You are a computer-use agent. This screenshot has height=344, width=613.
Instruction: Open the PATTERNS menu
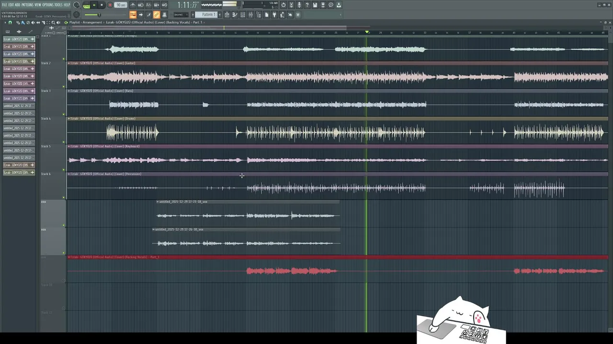point(27,5)
